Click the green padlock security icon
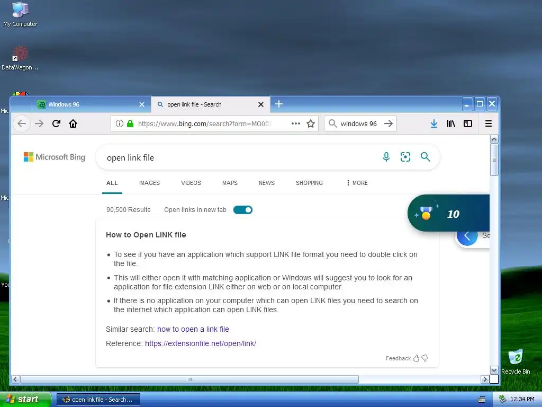The width and height of the screenshot is (542, 407). 130,123
